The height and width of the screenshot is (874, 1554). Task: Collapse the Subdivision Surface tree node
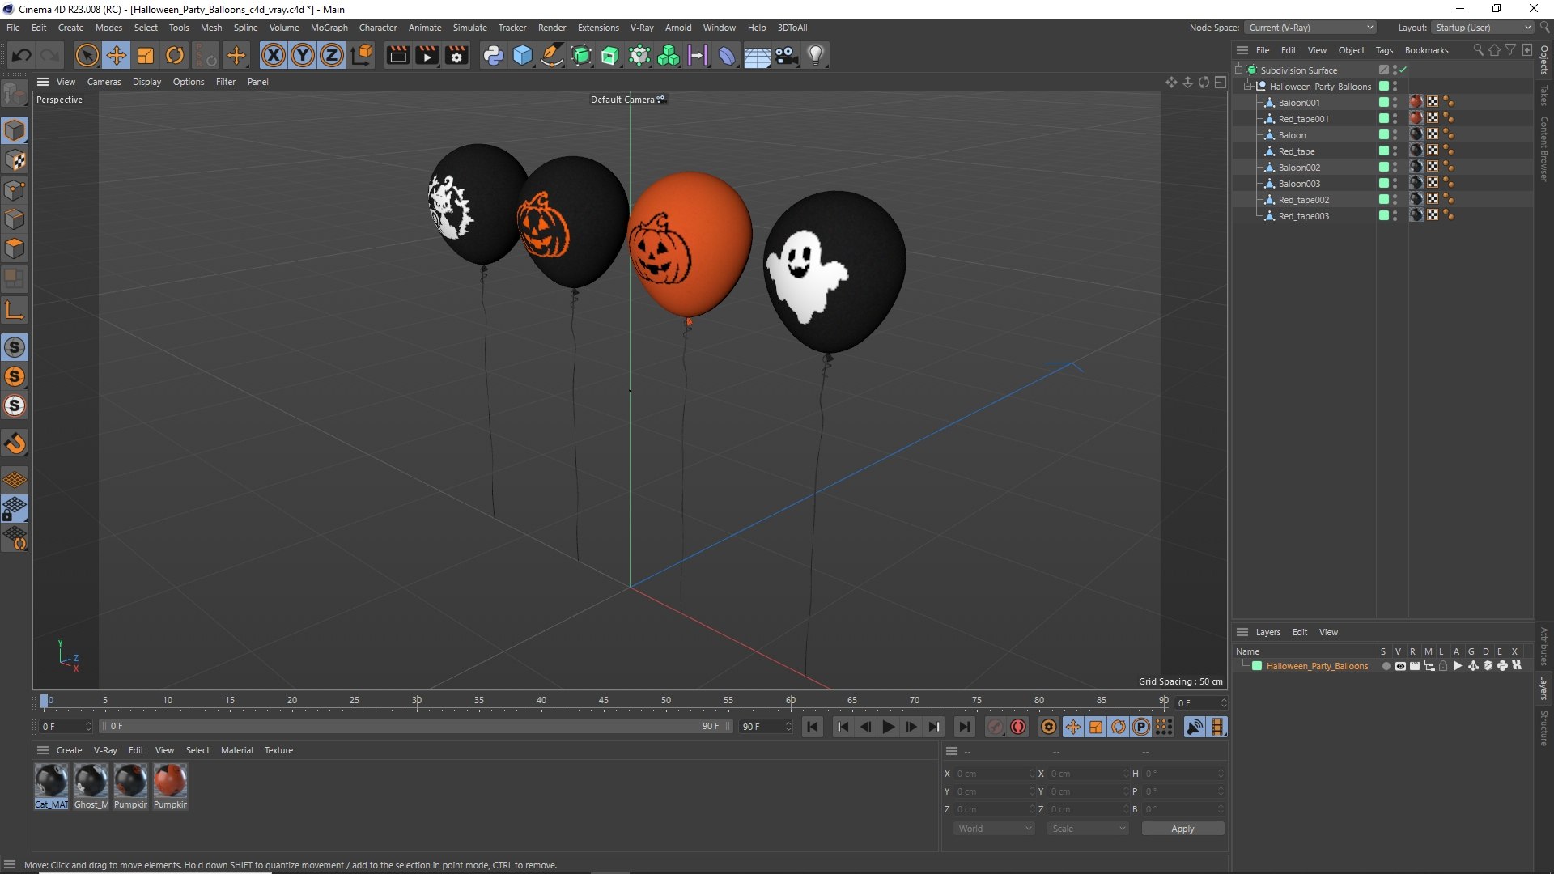coord(1238,70)
